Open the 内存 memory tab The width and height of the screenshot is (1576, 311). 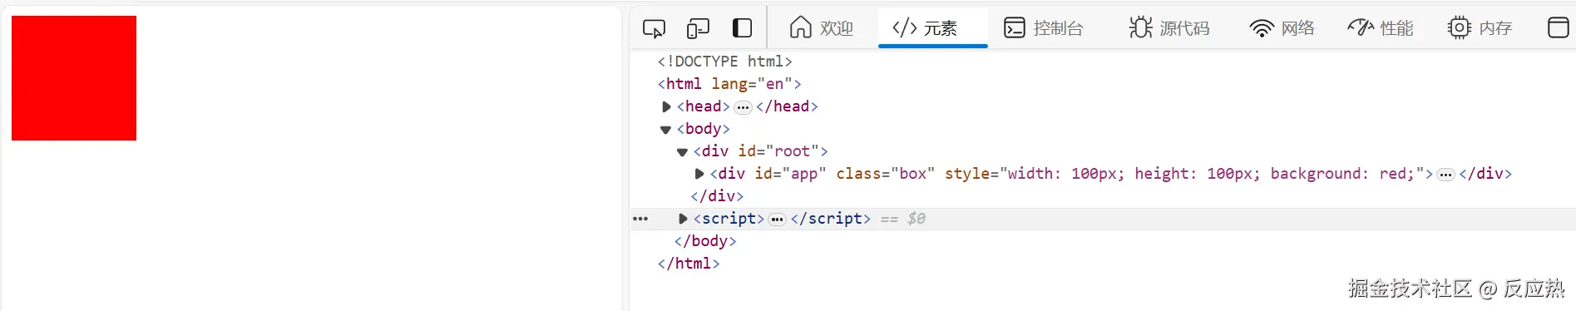coord(1480,28)
